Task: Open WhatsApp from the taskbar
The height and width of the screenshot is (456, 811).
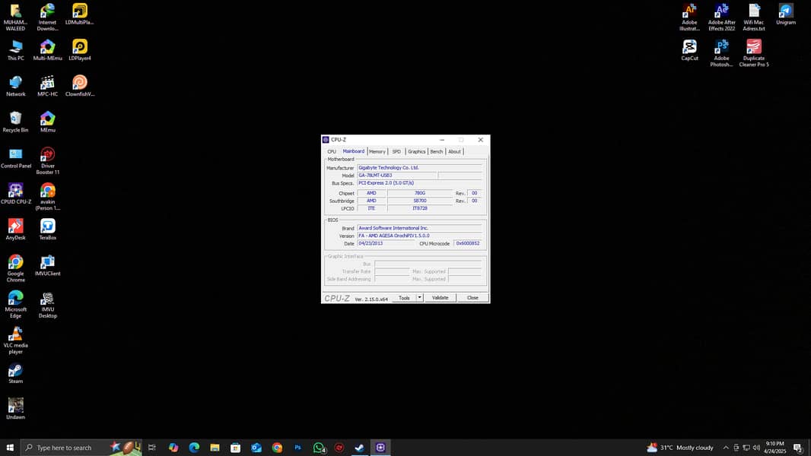Action: [x=319, y=448]
